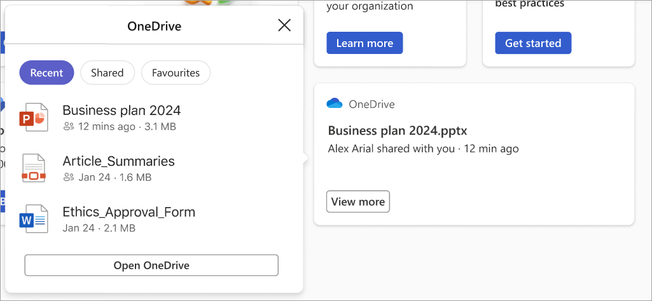Click the Get started button
Screen dimensions: 652x301
point(533,43)
